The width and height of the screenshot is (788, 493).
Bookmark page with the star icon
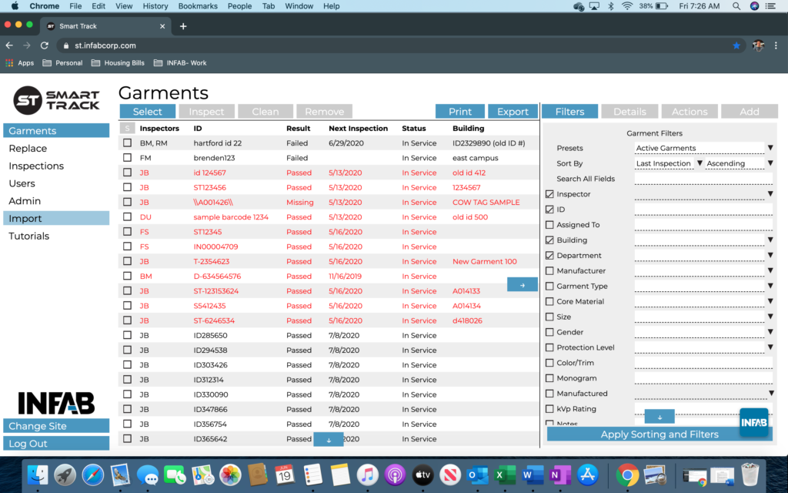point(736,45)
